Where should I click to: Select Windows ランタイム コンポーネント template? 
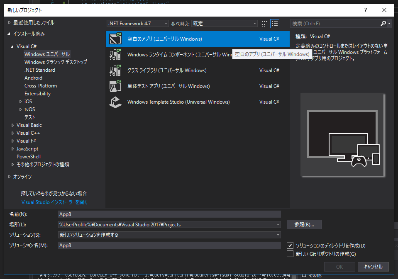198,55
